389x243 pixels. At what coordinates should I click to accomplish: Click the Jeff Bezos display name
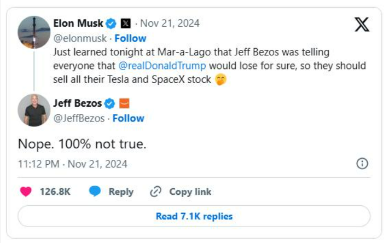77,103
